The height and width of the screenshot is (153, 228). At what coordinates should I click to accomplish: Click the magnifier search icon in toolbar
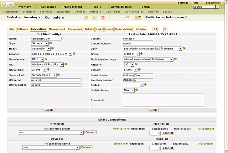point(94,17)
